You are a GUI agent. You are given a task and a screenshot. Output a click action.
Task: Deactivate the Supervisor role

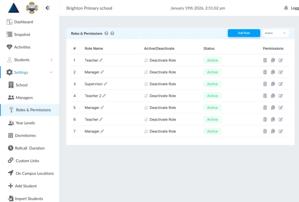(x=160, y=84)
